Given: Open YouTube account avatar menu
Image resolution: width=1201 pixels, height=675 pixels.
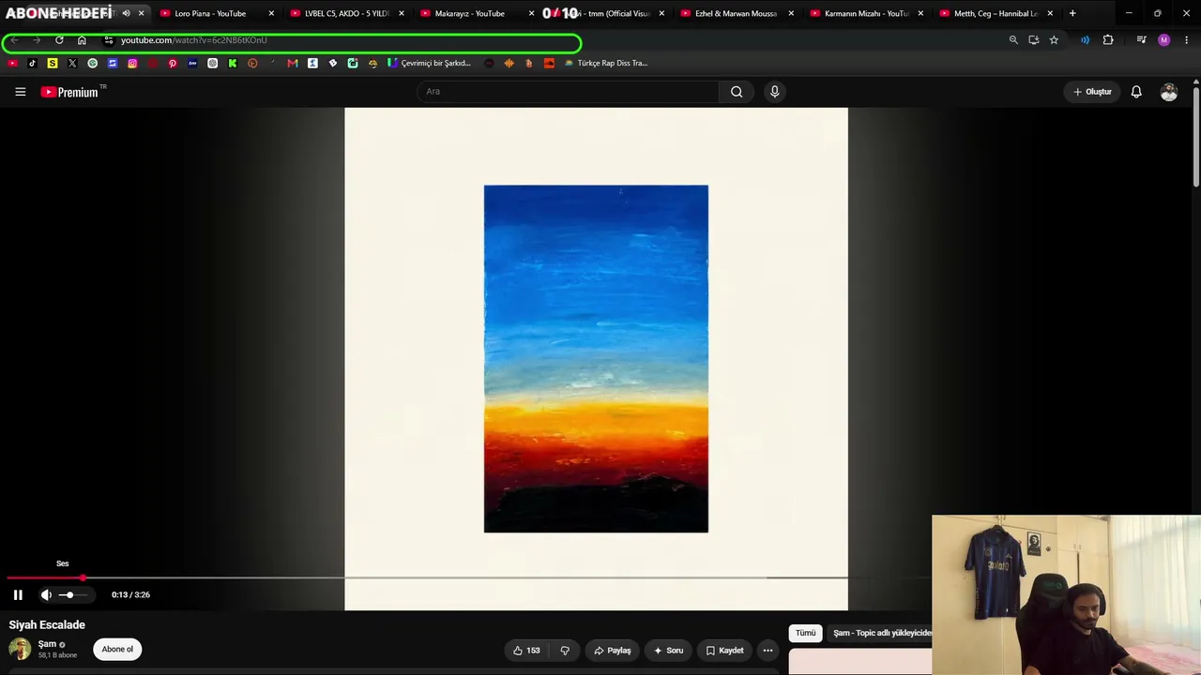Looking at the screenshot, I should pos(1169,92).
